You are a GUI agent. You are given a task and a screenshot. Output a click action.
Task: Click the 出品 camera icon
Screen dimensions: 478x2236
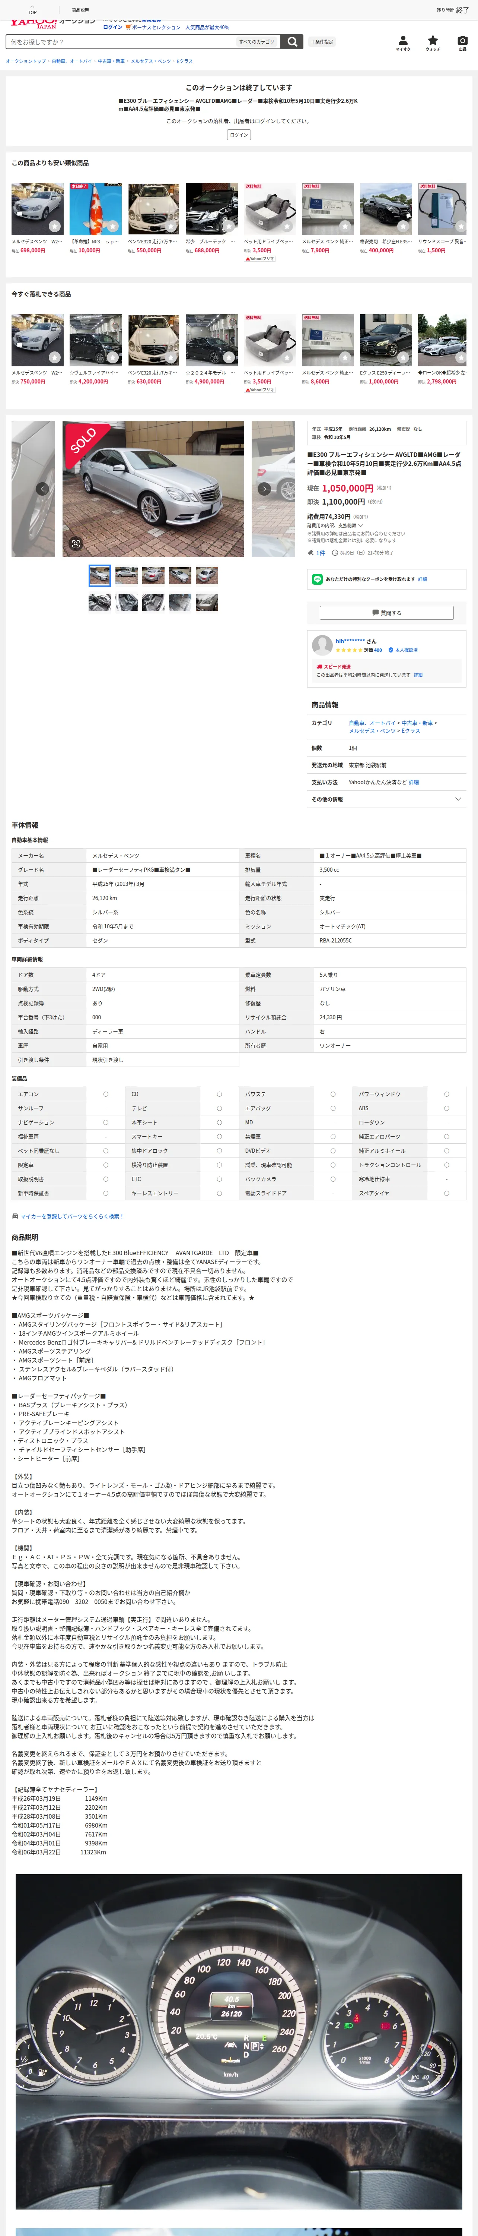[462, 42]
